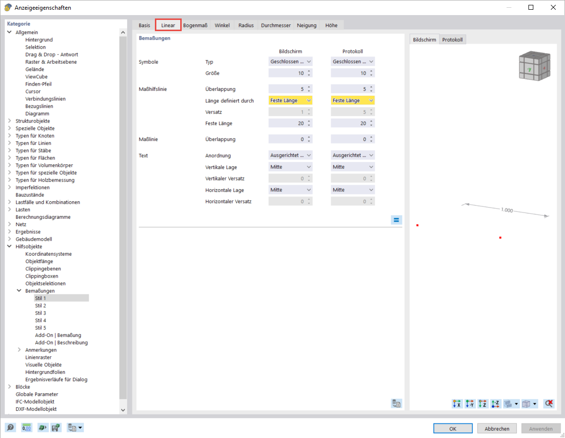This screenshot has height=438, width=565.
Task: Click the Abbrechen button
Action: (x=497, y=428)
